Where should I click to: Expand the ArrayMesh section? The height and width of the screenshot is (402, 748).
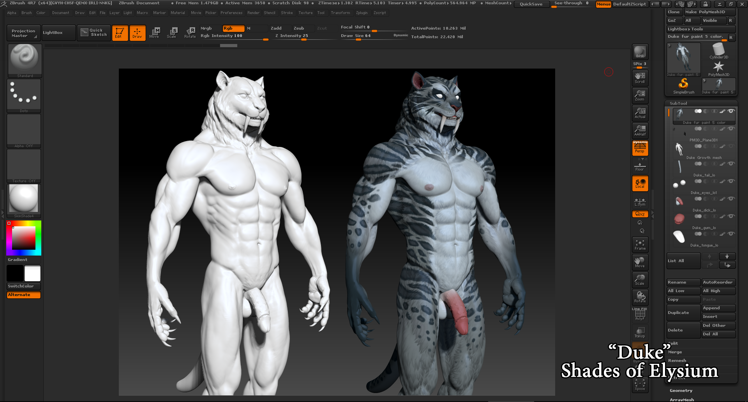click(682, 399)
